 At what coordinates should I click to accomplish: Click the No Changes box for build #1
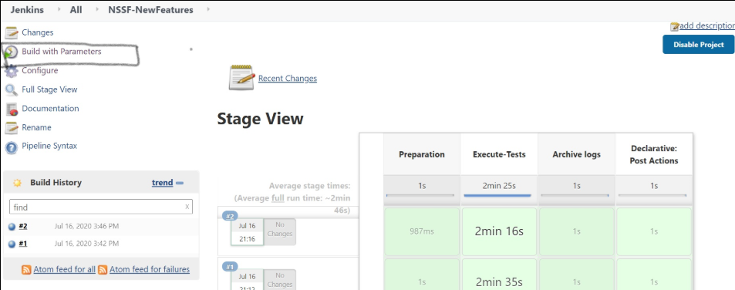pyautogui.click(x=280, y=280)
